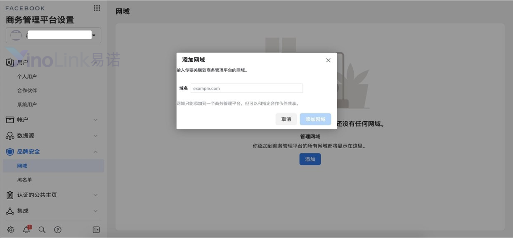Click the 集成 section icon
Screen dimensions: 513x238
click(x=10, y=211)
